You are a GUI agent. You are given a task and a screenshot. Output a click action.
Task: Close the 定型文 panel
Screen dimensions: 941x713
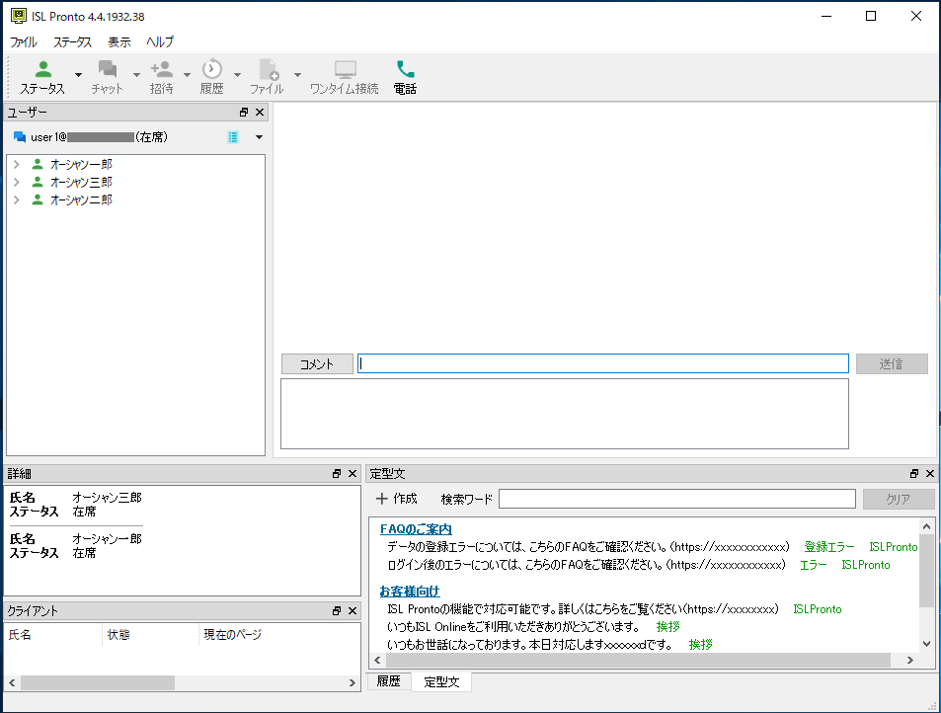tap(930, 474)
